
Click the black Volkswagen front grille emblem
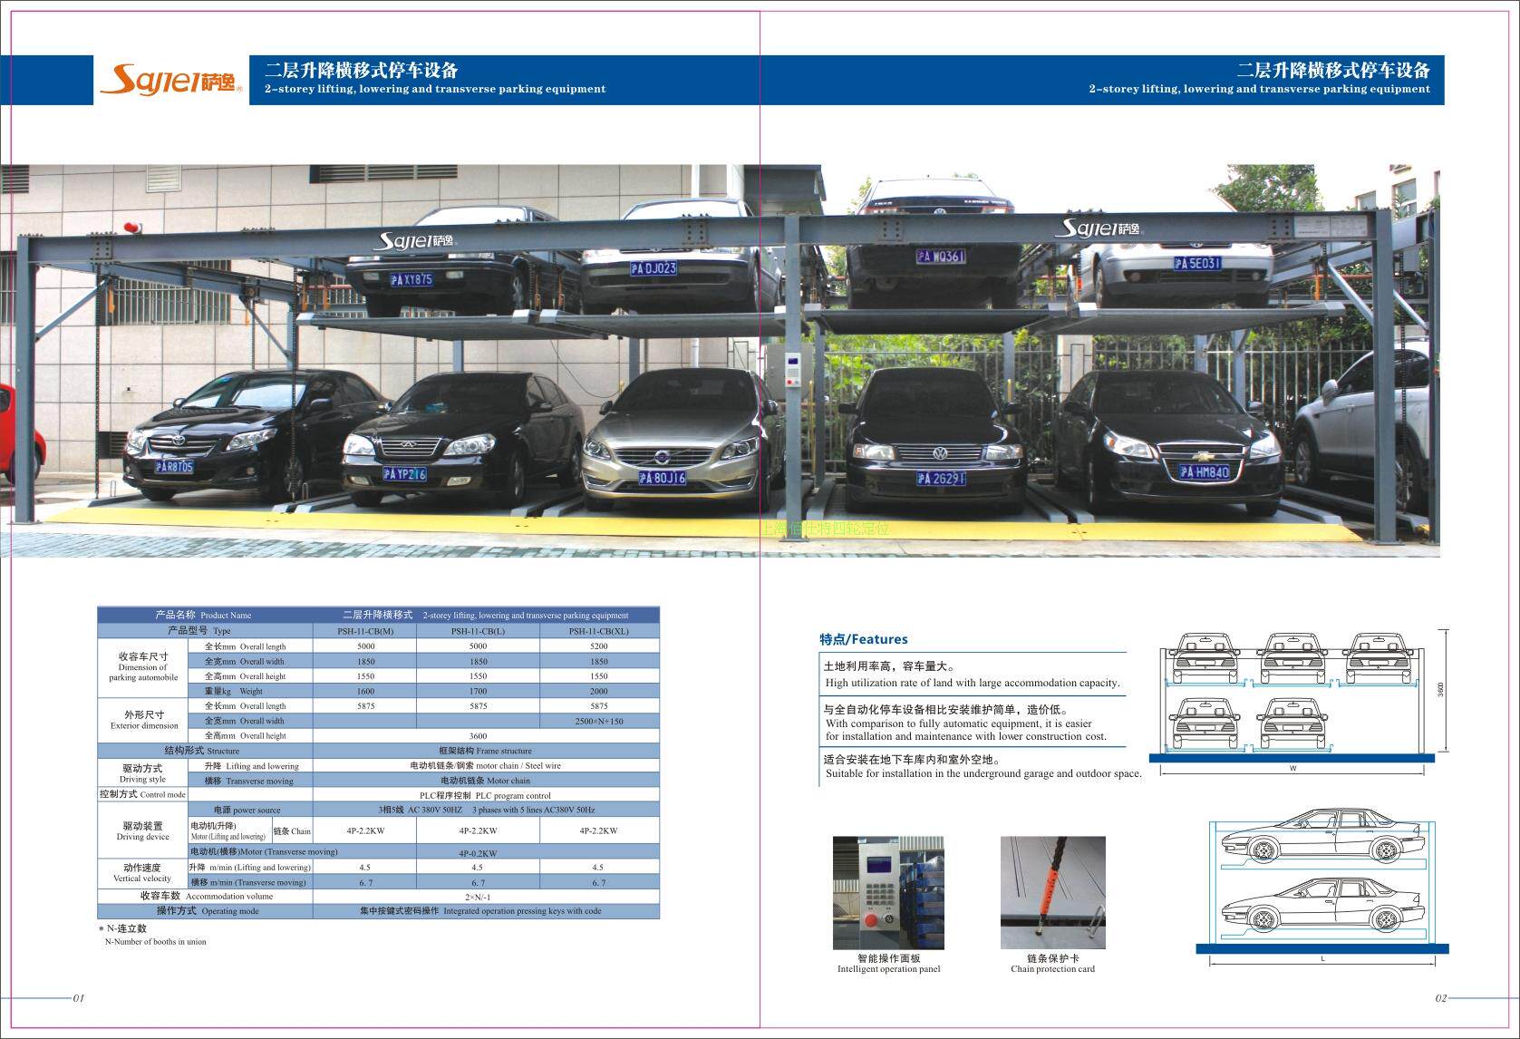coord(940,453)
